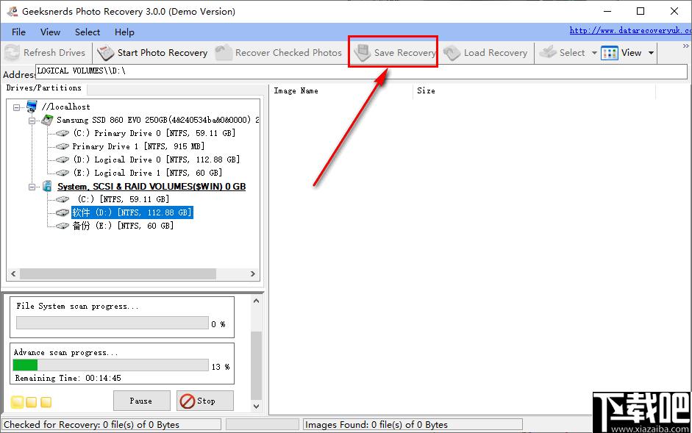Image resolution: width=692 pixels, height=433 pixels.
Task: Click down arrow of progress panel scrollbar
Action: [x=256, y=406]
